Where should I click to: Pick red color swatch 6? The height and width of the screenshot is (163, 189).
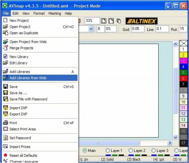click(x=183, y=78)
